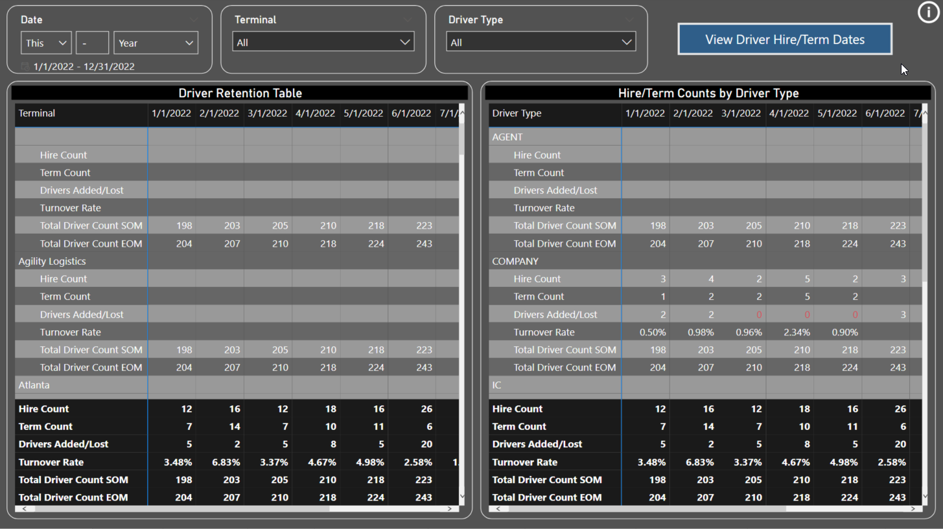Click the Driver Retention Table horizontal scrollbar thumb
Viewport: 943px width, 529px height.
click(183, 509)
